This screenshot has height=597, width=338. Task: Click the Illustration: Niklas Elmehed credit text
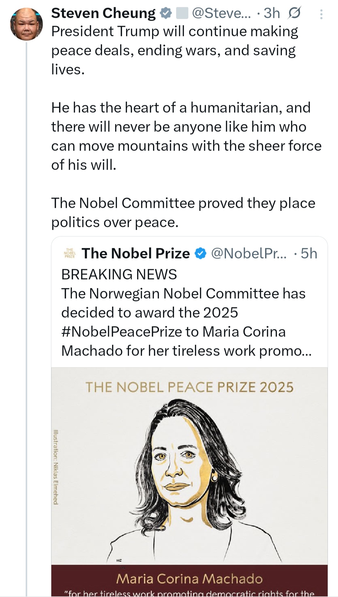pos(55,463)
